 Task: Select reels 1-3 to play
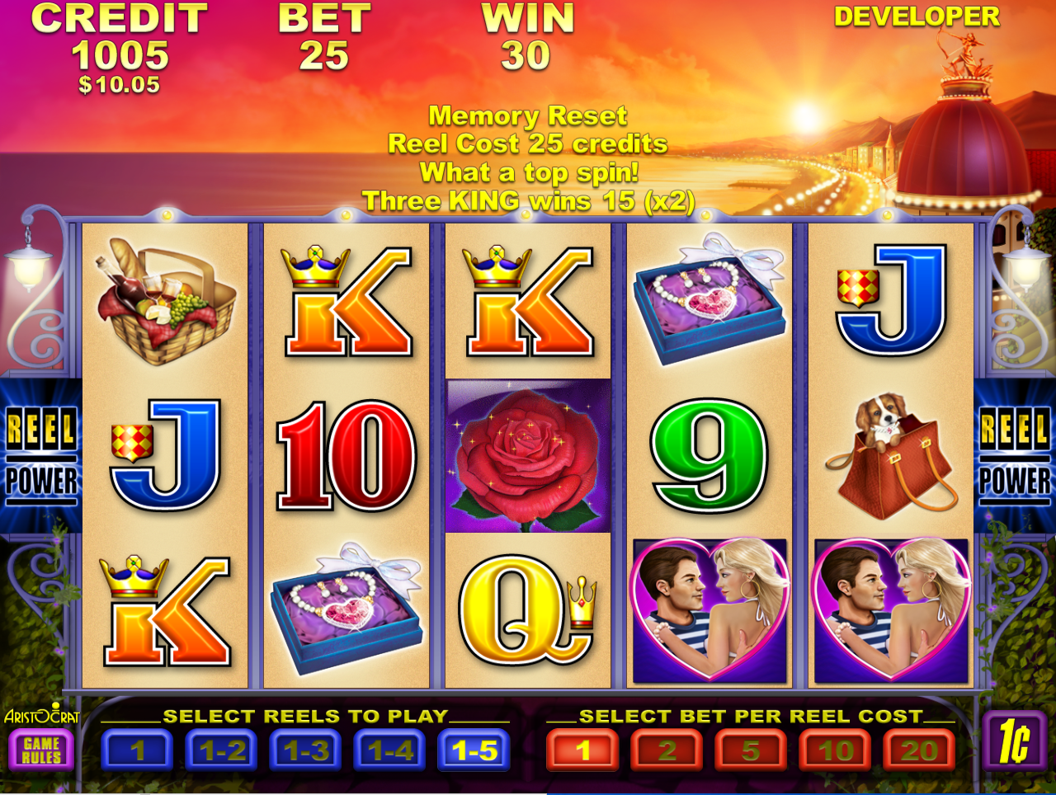pos(306,751)
